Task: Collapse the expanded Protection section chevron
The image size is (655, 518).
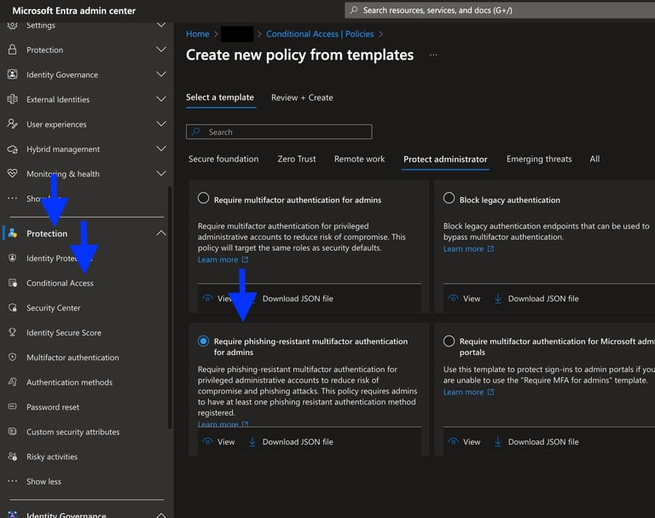Action: pyautogui.click(x=161, y=233)
